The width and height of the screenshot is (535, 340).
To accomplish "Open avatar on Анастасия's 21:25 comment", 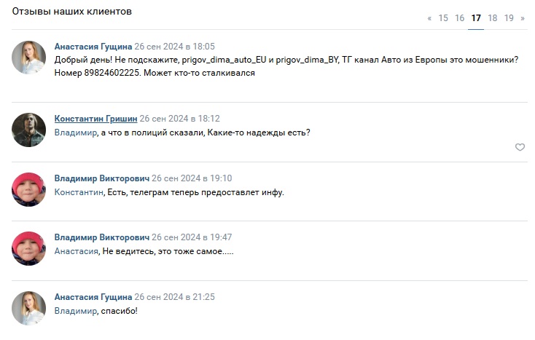I will (29, 309).
